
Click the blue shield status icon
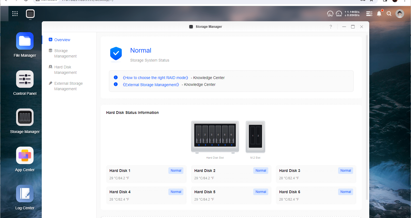116,54
